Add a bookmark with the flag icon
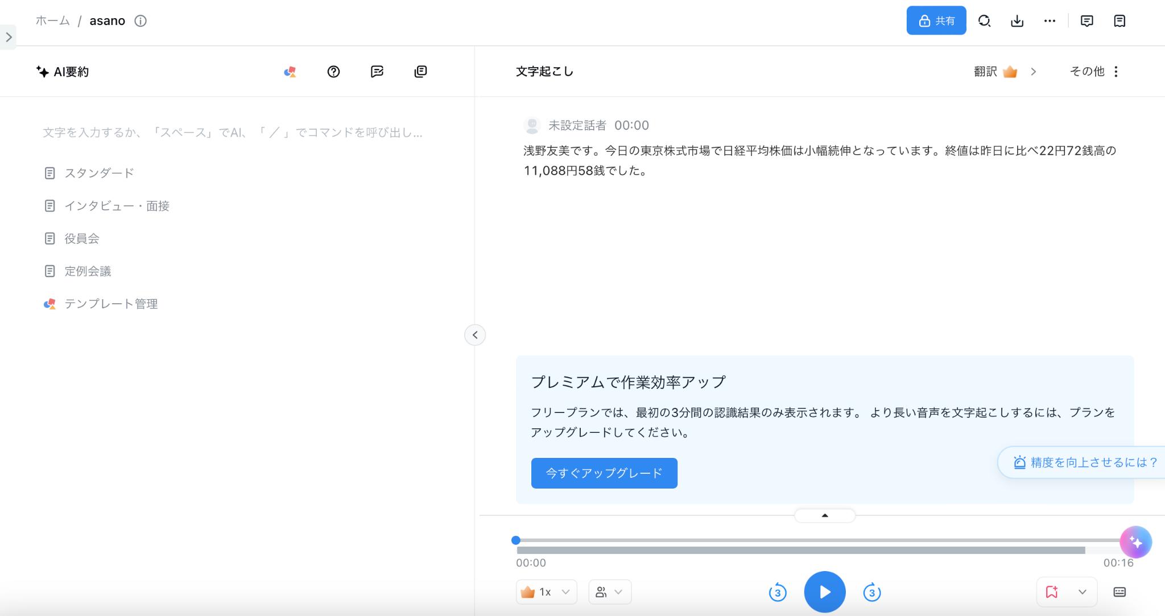 (x=1051, y=592)
